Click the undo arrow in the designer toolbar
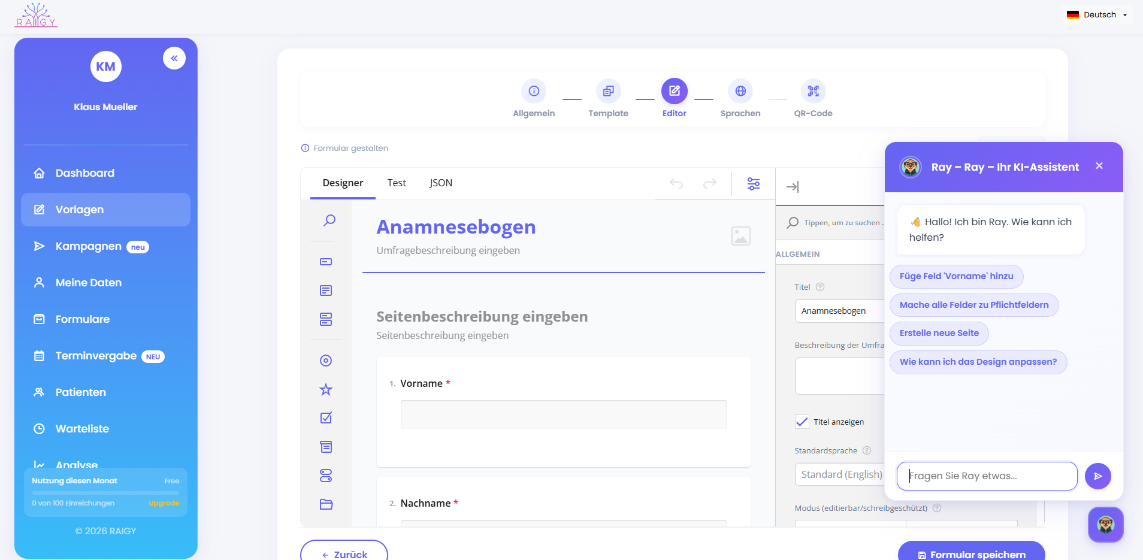 click(677, 184)
